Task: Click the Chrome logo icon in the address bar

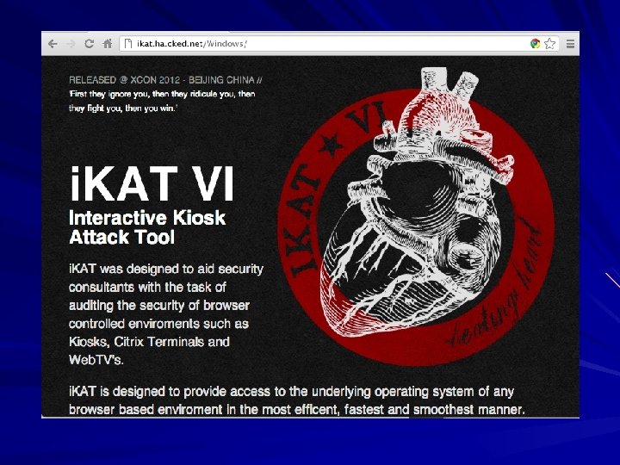Action: (535, 44)
